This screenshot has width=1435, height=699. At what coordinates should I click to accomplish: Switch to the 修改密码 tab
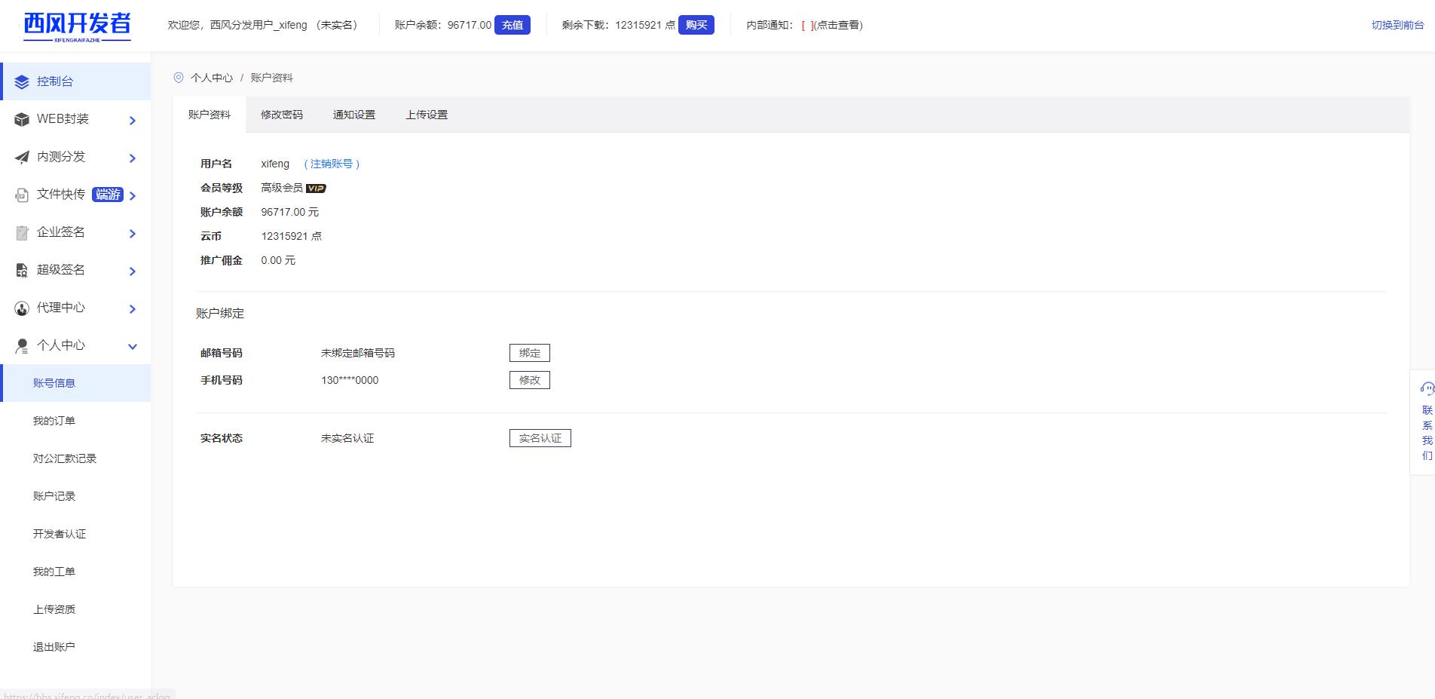pos(281,115)
